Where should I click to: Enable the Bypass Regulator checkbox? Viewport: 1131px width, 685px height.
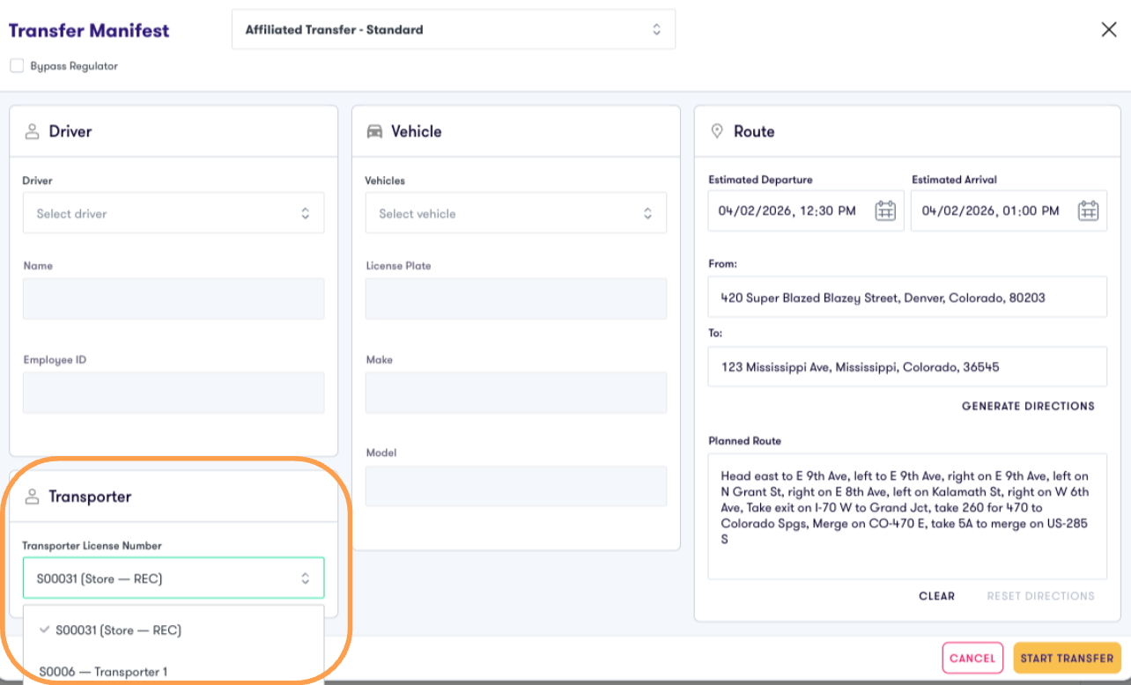(x=17, y=66)
